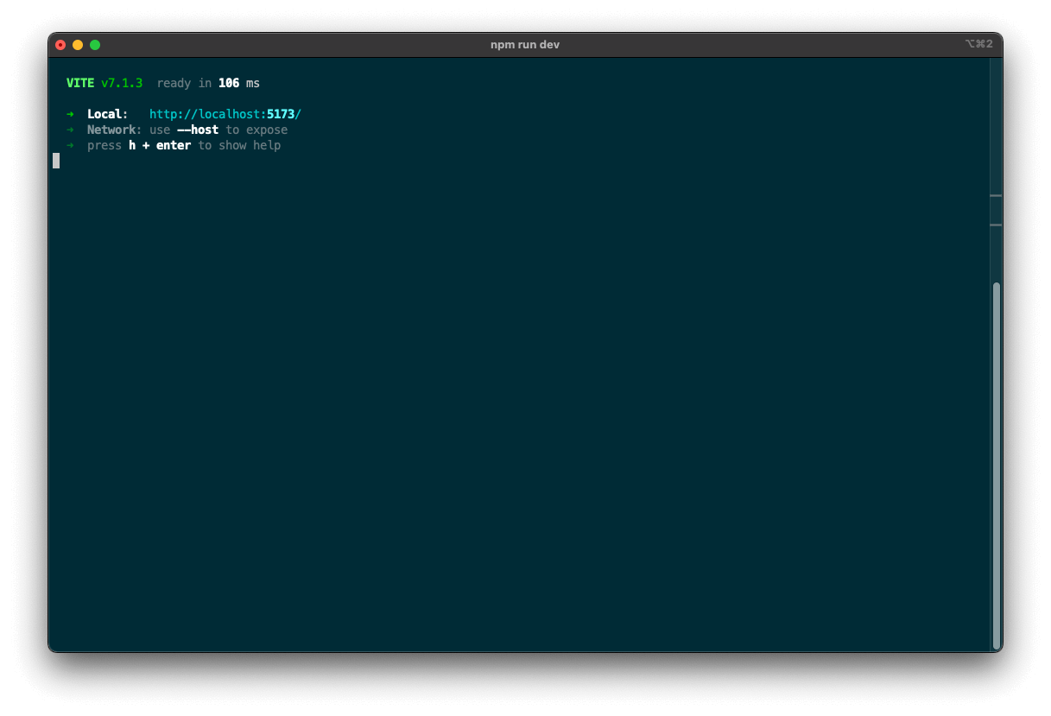1051x716 pixels.
Task: Click the 'VITE' label in output
Action: coord(80,83)
